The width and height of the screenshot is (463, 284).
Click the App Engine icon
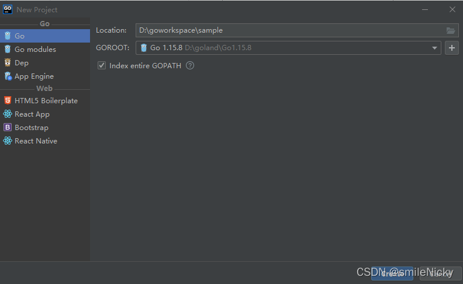(8, 76)
